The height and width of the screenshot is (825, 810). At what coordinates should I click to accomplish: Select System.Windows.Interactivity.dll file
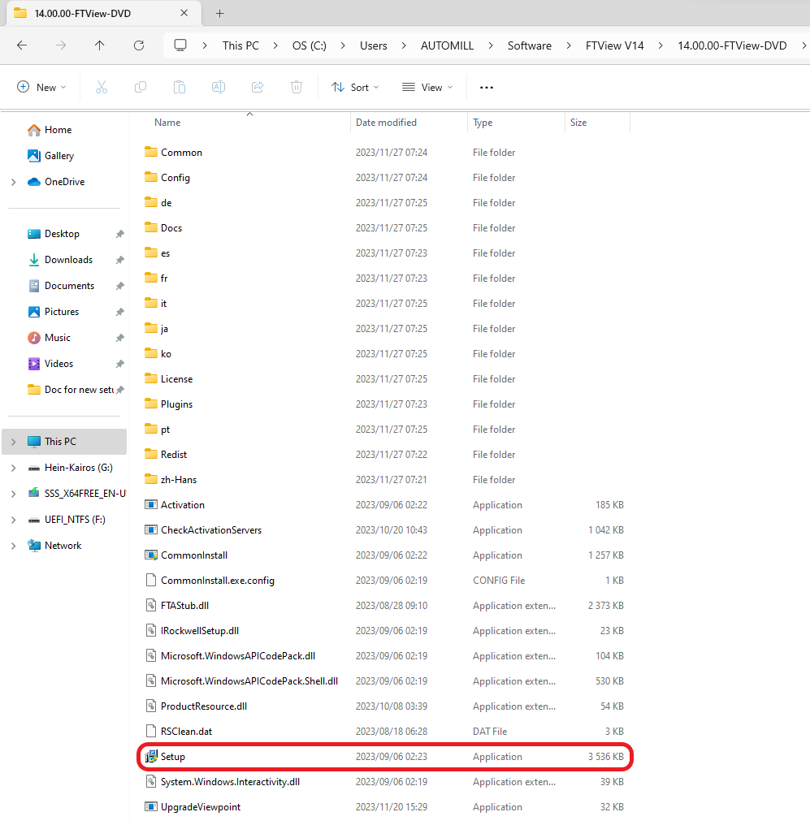click(387, 782)
